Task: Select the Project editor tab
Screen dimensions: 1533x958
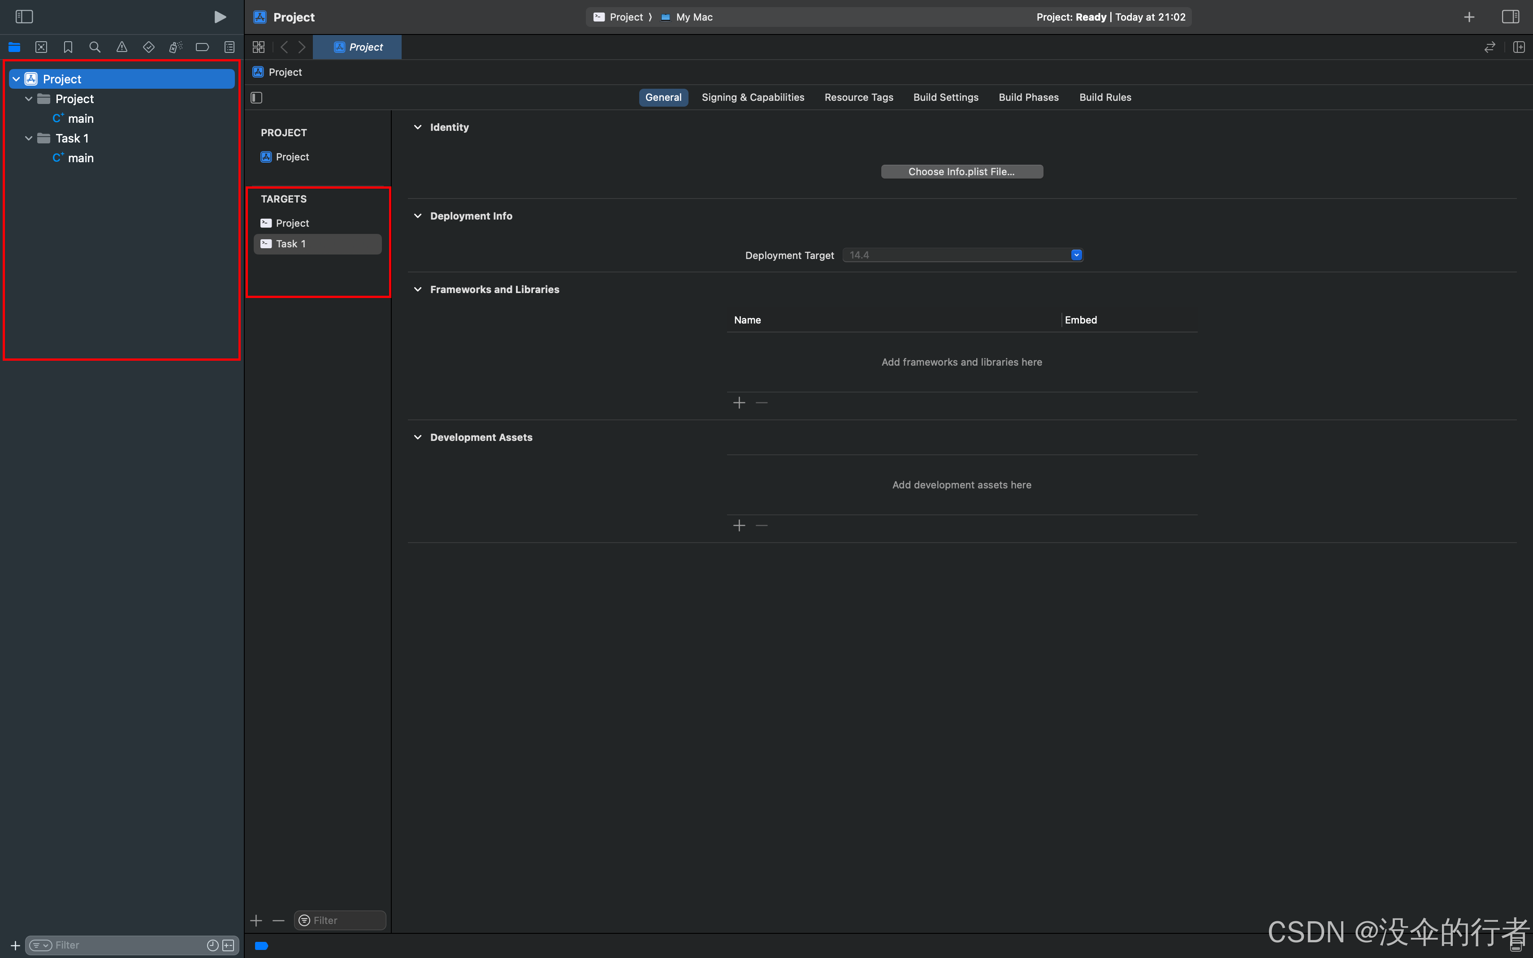Action: click(x=357, y=47)
